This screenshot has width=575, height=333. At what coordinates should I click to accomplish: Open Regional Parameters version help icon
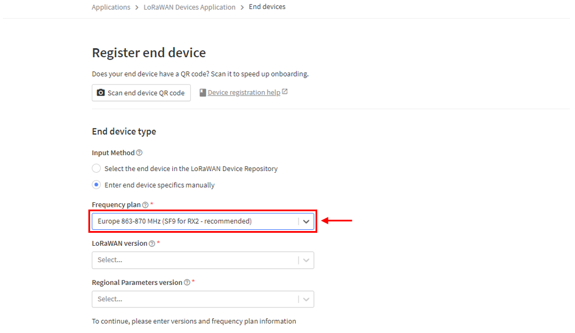coord(187,283)
